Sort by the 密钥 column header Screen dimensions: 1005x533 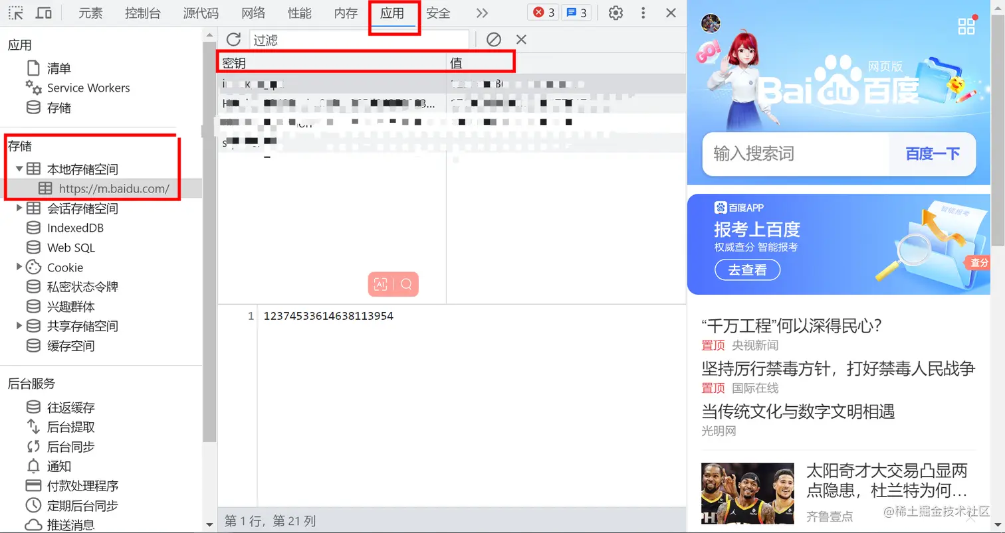[x=332, y=63]
